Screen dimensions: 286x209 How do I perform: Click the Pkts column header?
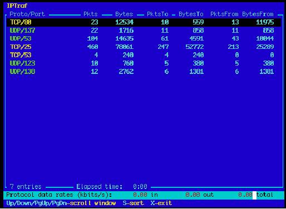(x=91, y=14)
